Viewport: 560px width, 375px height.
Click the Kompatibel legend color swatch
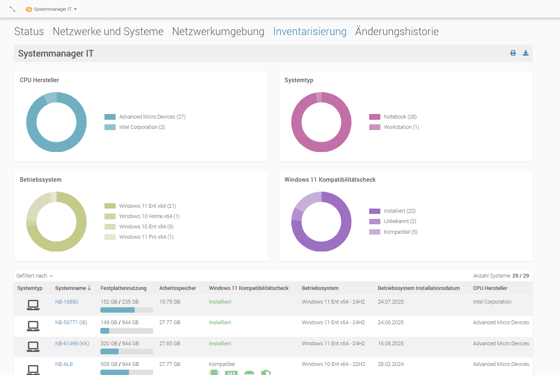pos(375,232)
